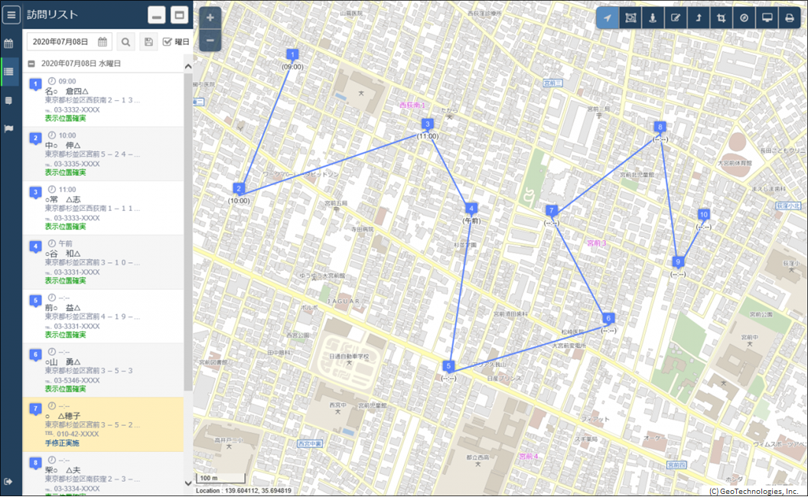Select visit 8 梨○ △夫
The height and width of the screenshot is (497, 808).
[x=103, y=474]
